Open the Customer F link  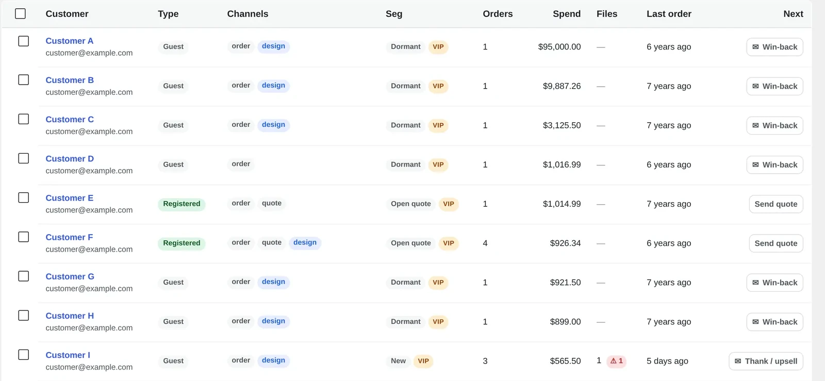tap(69, 237)
